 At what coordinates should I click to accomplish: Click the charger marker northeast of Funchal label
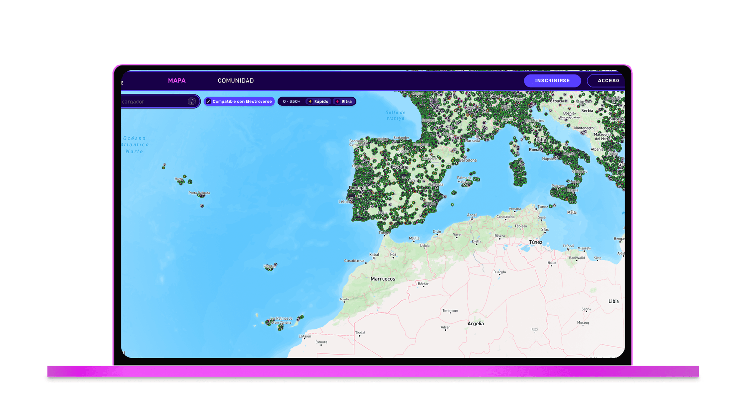click(x=275, y=265)
